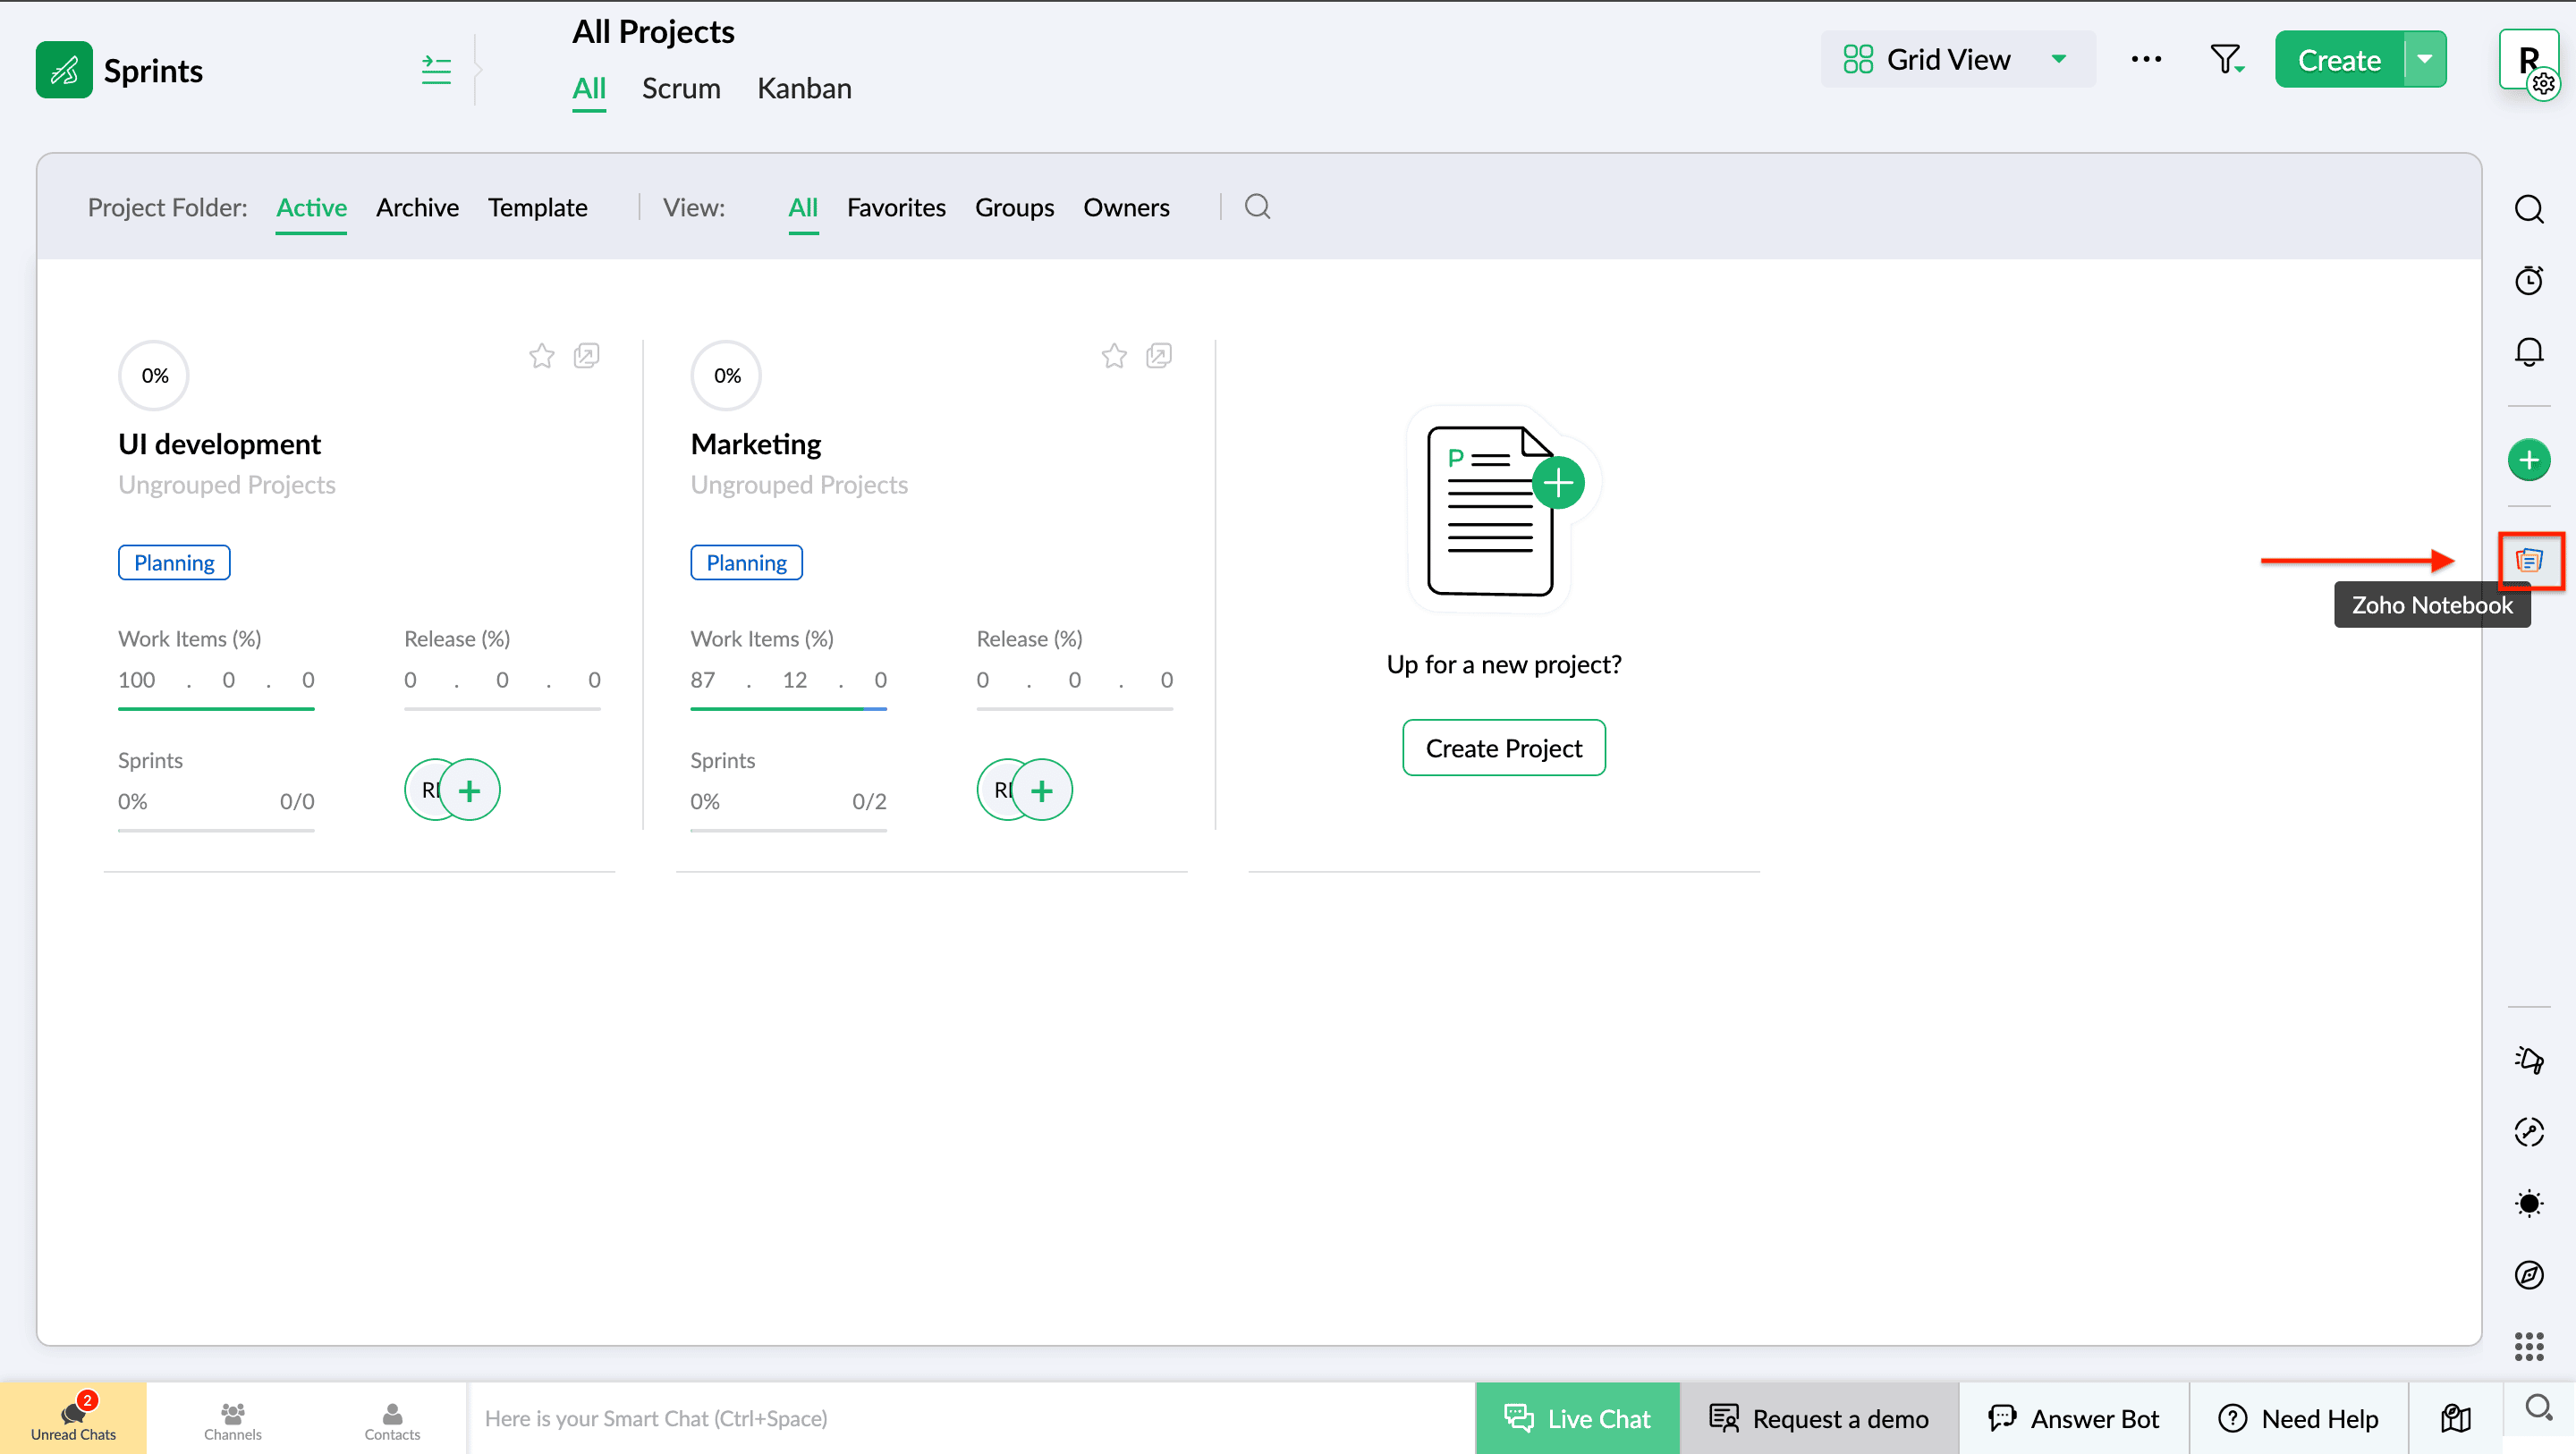Select the Archive project folder tab
Viewport: 2576px width, 1454px height.
417,207
